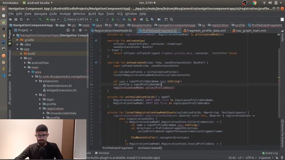Switch to nav_graph_main.xml tab
The height and width of the screenshot is (160, 285).
pos(251,31)
